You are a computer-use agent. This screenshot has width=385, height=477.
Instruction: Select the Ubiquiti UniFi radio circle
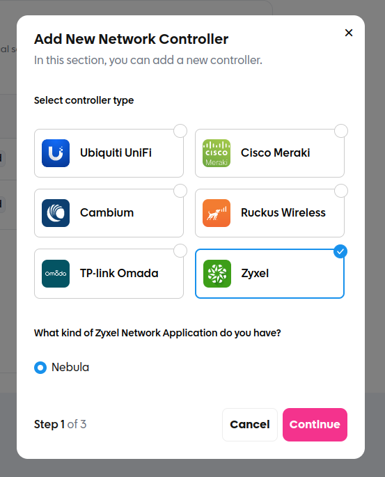coord(180,131)
